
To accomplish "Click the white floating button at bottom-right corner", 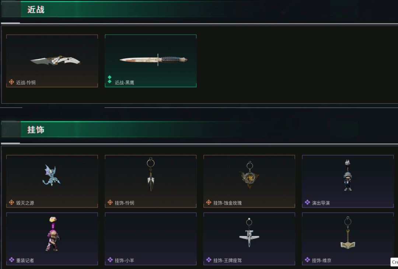I will [394, 262].
